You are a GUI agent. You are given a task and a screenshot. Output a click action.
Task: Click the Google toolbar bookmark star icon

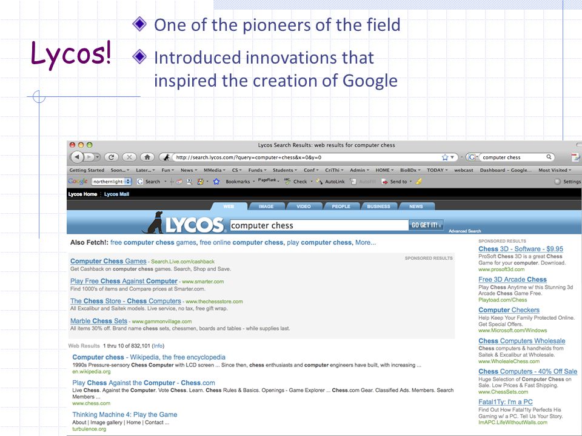[216, 182]
